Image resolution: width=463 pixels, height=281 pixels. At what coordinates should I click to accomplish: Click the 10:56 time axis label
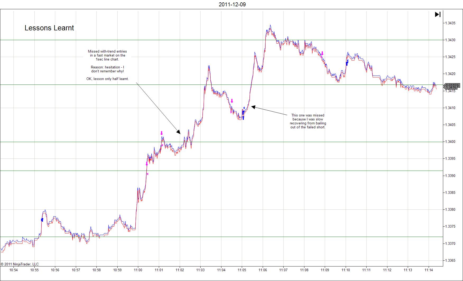click(x=55, y=270)
